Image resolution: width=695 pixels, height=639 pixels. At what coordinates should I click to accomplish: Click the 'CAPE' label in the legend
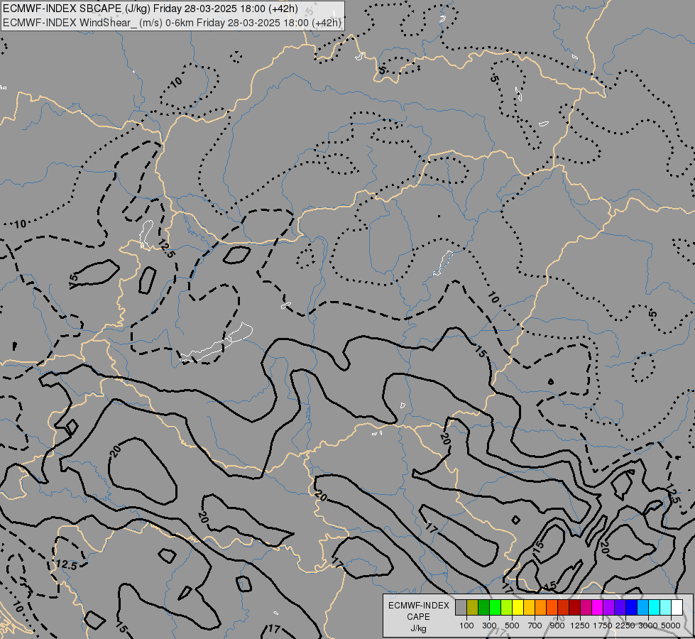tap(418, 617)
